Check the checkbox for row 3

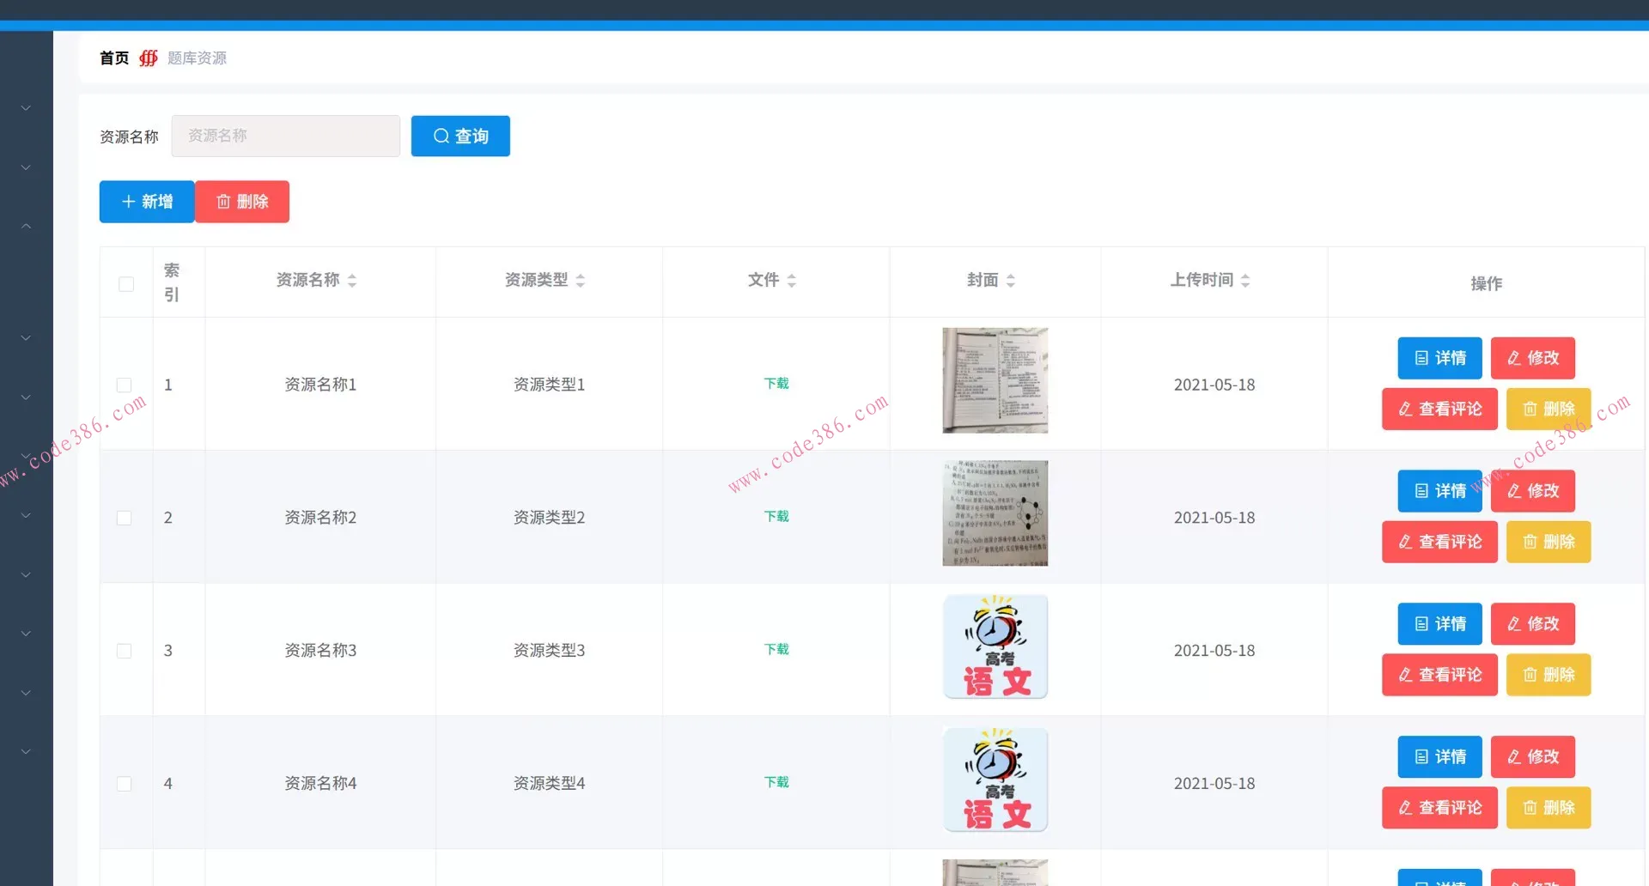(125, 651)
